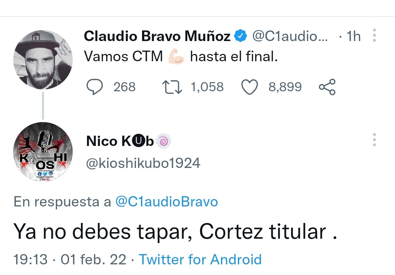Open Claudio Bravo's profile picture

point(43,60)
